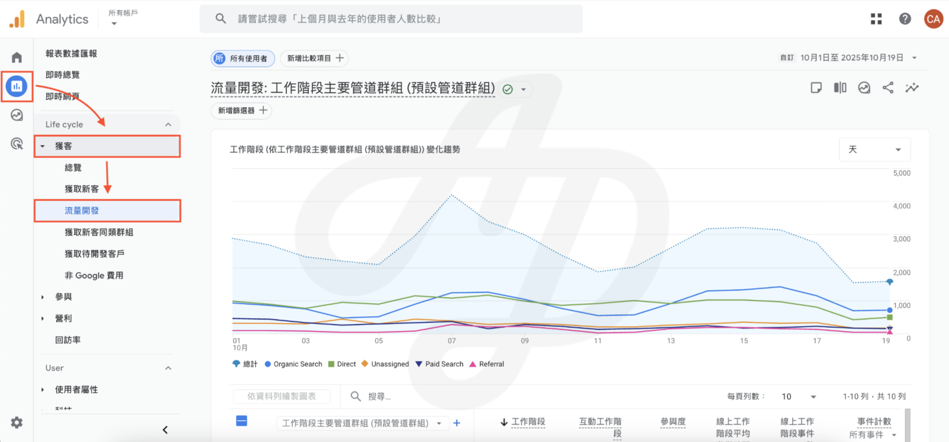Toggle the Organic Search legend item
The image size is (949, 442).
[293, 364]
